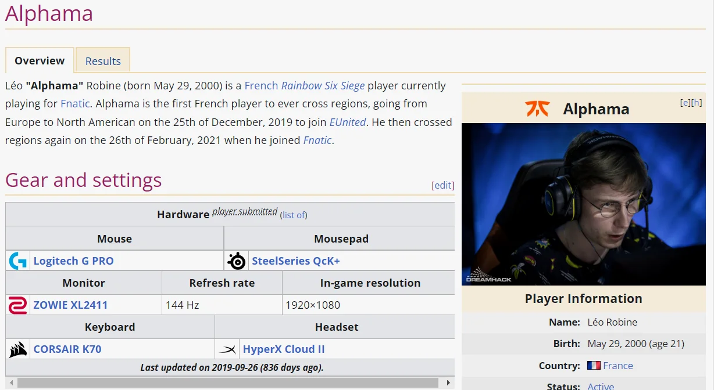Open the SteelSeries QcK+ link
This screenshot has width=714, height=390.
pos(296,261)
